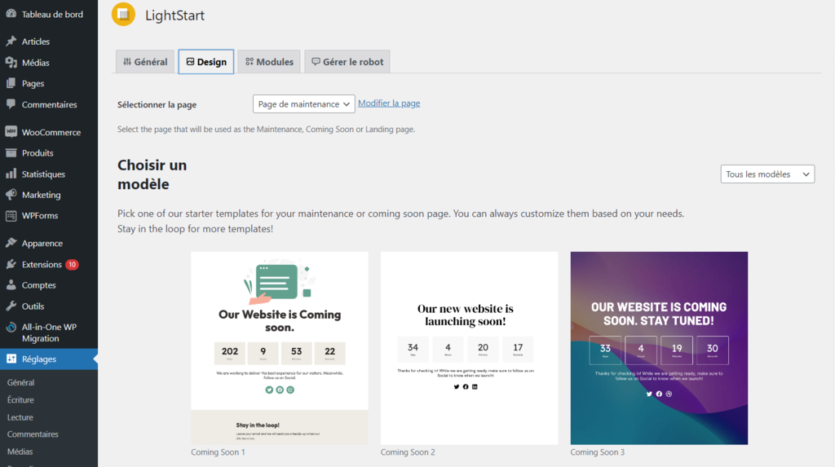Image resolution: width=835 pixels, height=467 pixels.
Task: Go to WPForms menu item
Action: (49, 216)
